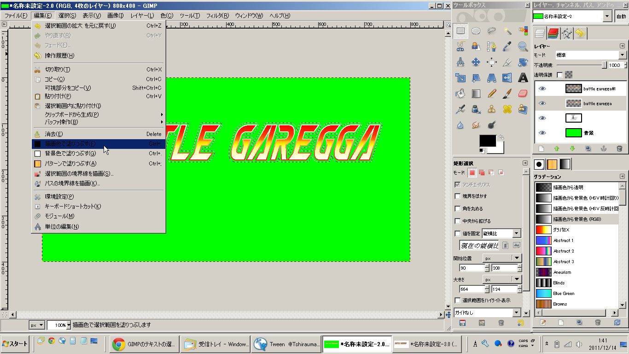Select the Paths pen tool
This screenshot has width=629, height=354.
pyautogui.click(x=492, y=47)
